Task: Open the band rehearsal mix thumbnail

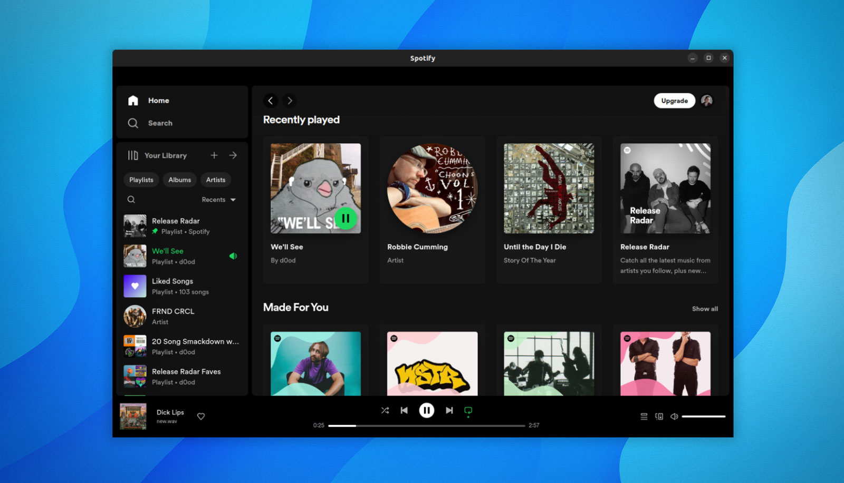Action: click(x=549, y=363)
